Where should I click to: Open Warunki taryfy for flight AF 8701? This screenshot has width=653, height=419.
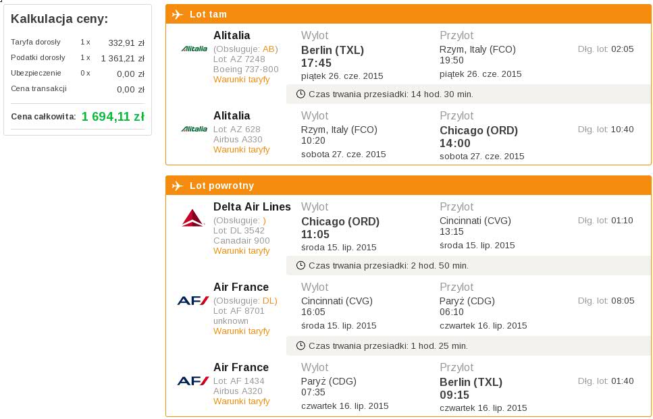242,331
